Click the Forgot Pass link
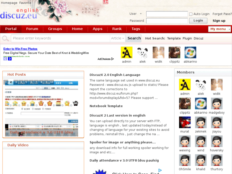Viewport: 232px width, 174px height. 222,14
